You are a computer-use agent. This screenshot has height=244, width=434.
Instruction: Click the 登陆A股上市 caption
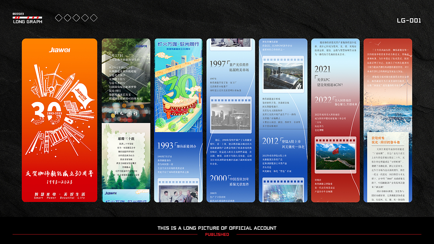(x=292, y=141)
